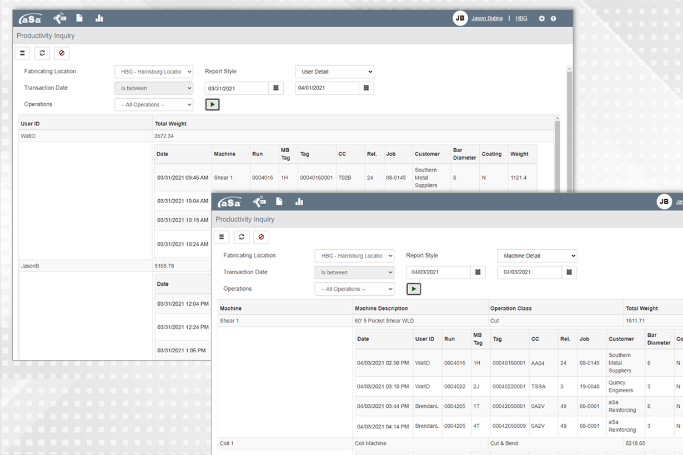Click the 04/03/2021 03:10 PM row date
Screen dimensions: 683x455
[x=383, y=386]
